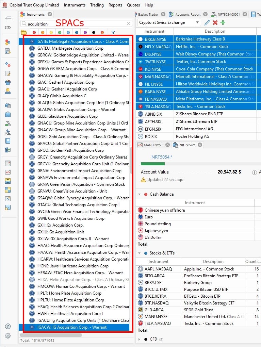
Task: Open the yellow block stack sidebar icon
Action: pyautogui.click(x=8, y=91)
